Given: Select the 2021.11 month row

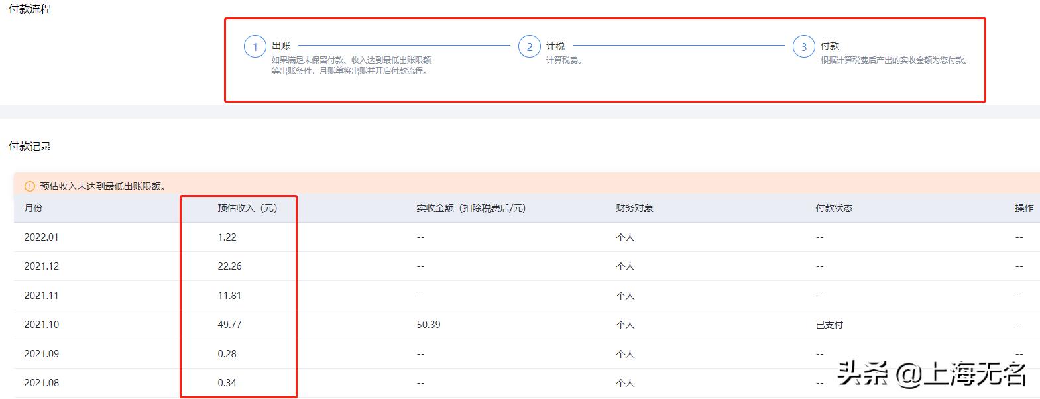Looking at the screenshot, I should pyautogui.click(x=527, y=296).
